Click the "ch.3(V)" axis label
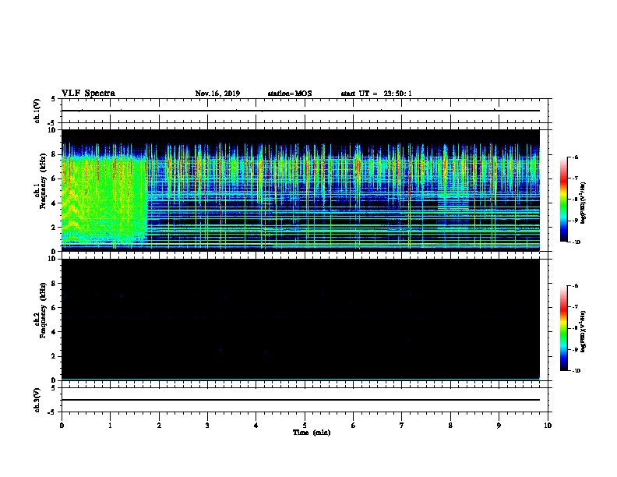The width and height of the screenshot is (617, 477). click(37, 400)
